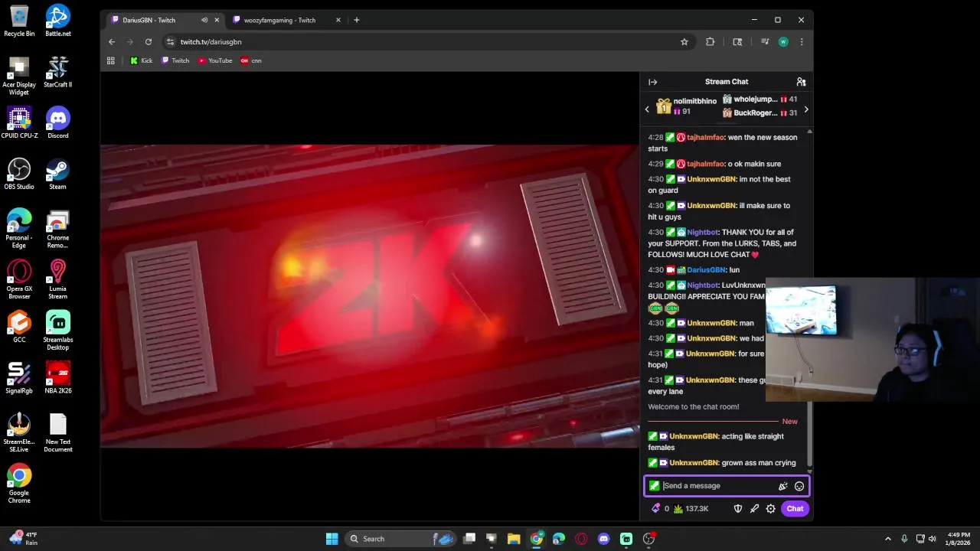
Task: Select the Steam desktop icon
Action: pyautogui.click(x=58, y=174)
